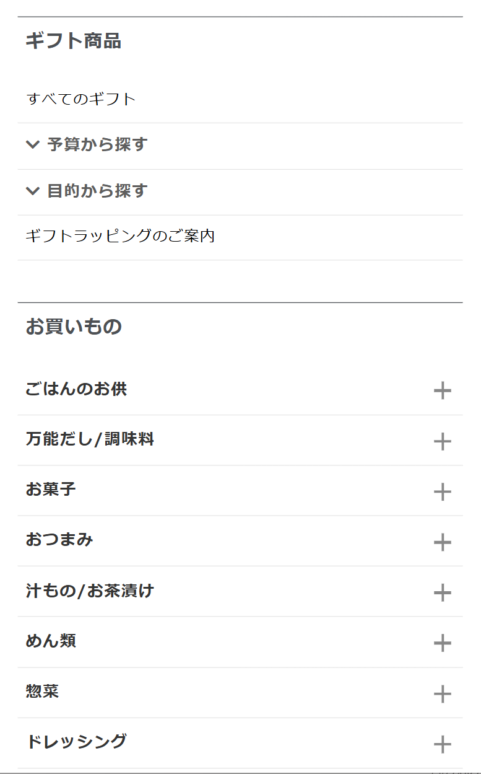Image resolution: width=481 pixels, height=774 pixels.
Task: Click the 目的から探す label text
Action: coord(97,191)
